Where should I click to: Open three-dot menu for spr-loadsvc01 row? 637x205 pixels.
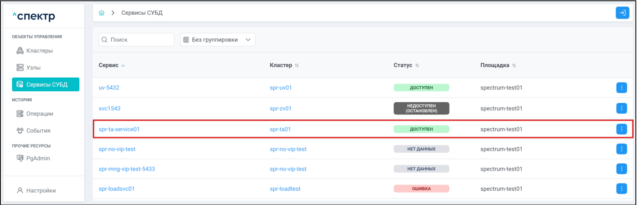click(x=622, y=189)
